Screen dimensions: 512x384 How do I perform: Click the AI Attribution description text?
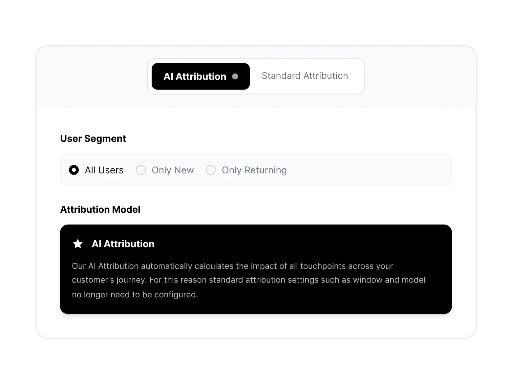(248, 280)
